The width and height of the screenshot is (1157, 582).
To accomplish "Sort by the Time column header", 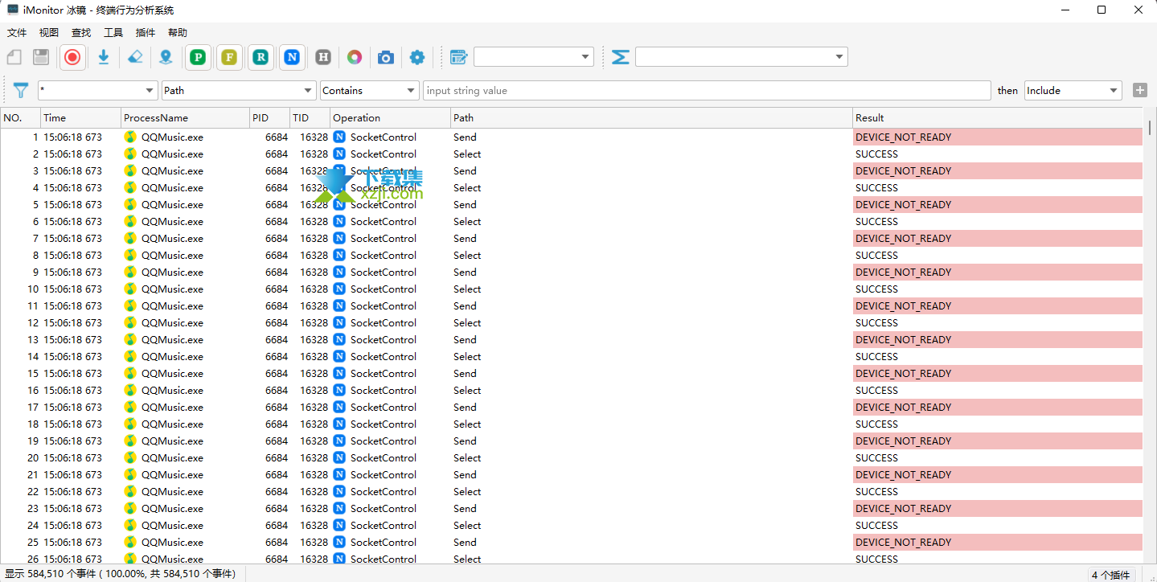I will pos(80,118).
